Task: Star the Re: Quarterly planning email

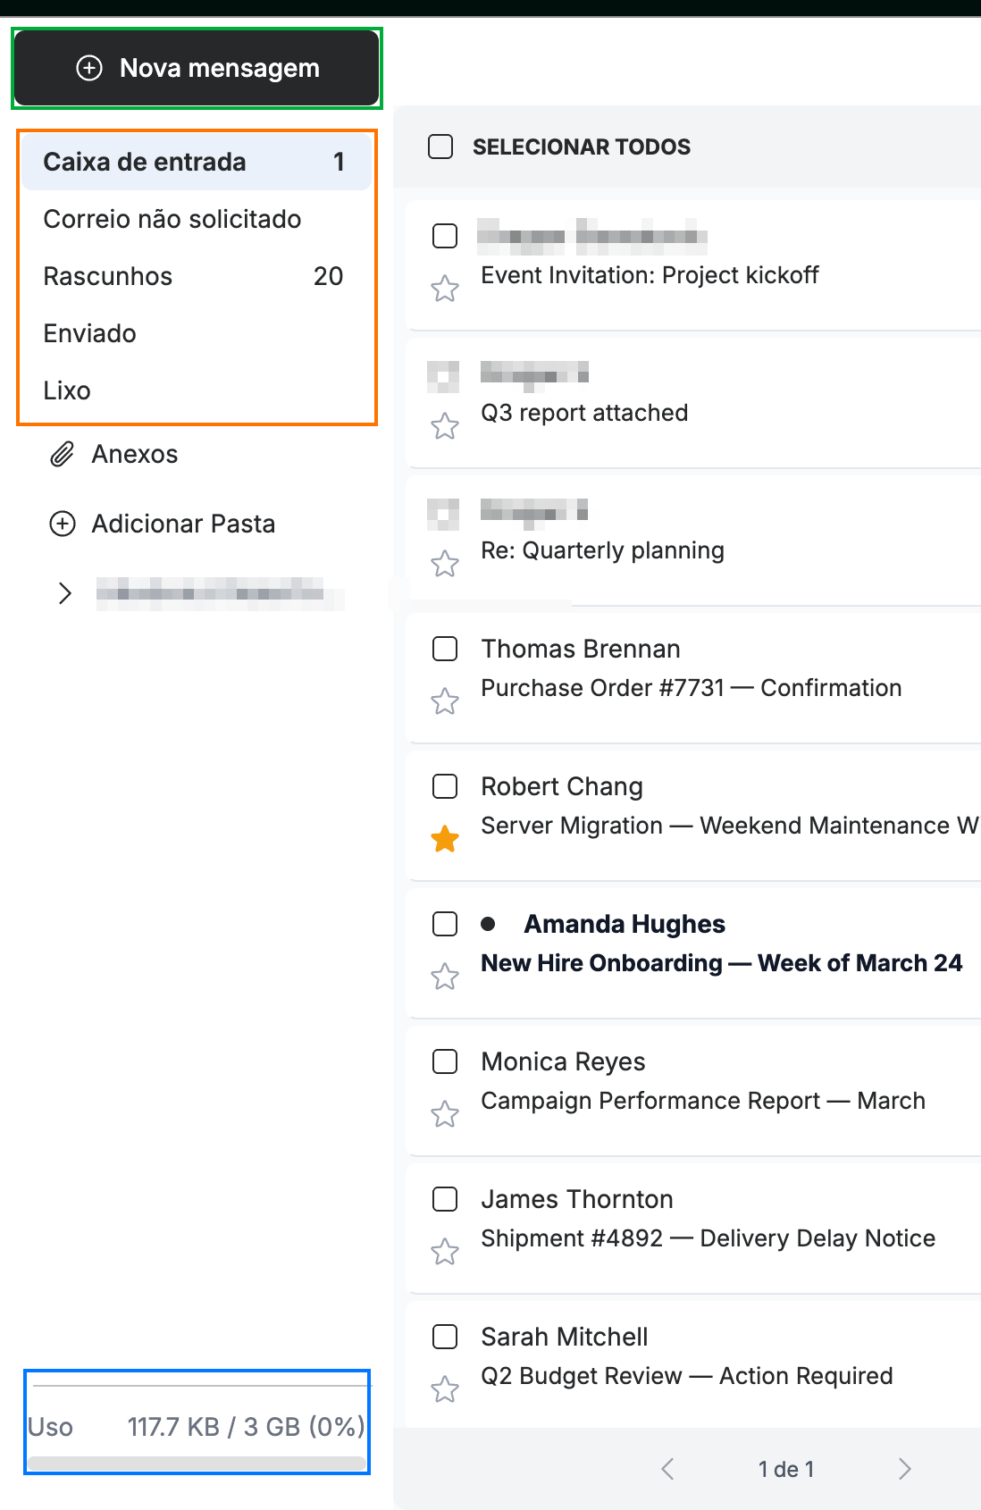Action: pyautogui.click(x=445, y=564)
